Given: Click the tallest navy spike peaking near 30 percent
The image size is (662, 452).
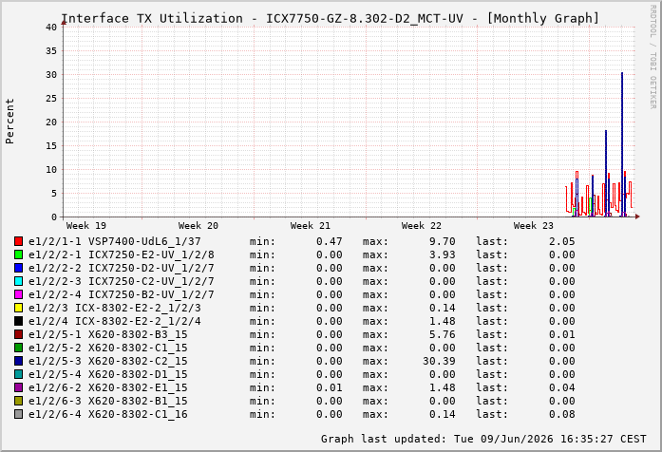Looking at the screenshot, I should point(622,144).
